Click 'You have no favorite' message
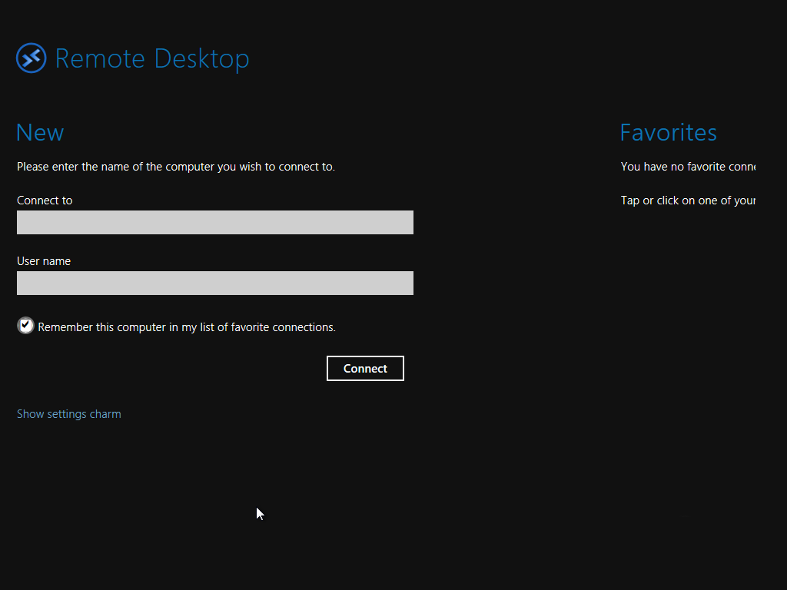787x590 pixels. tap(688, 167)
